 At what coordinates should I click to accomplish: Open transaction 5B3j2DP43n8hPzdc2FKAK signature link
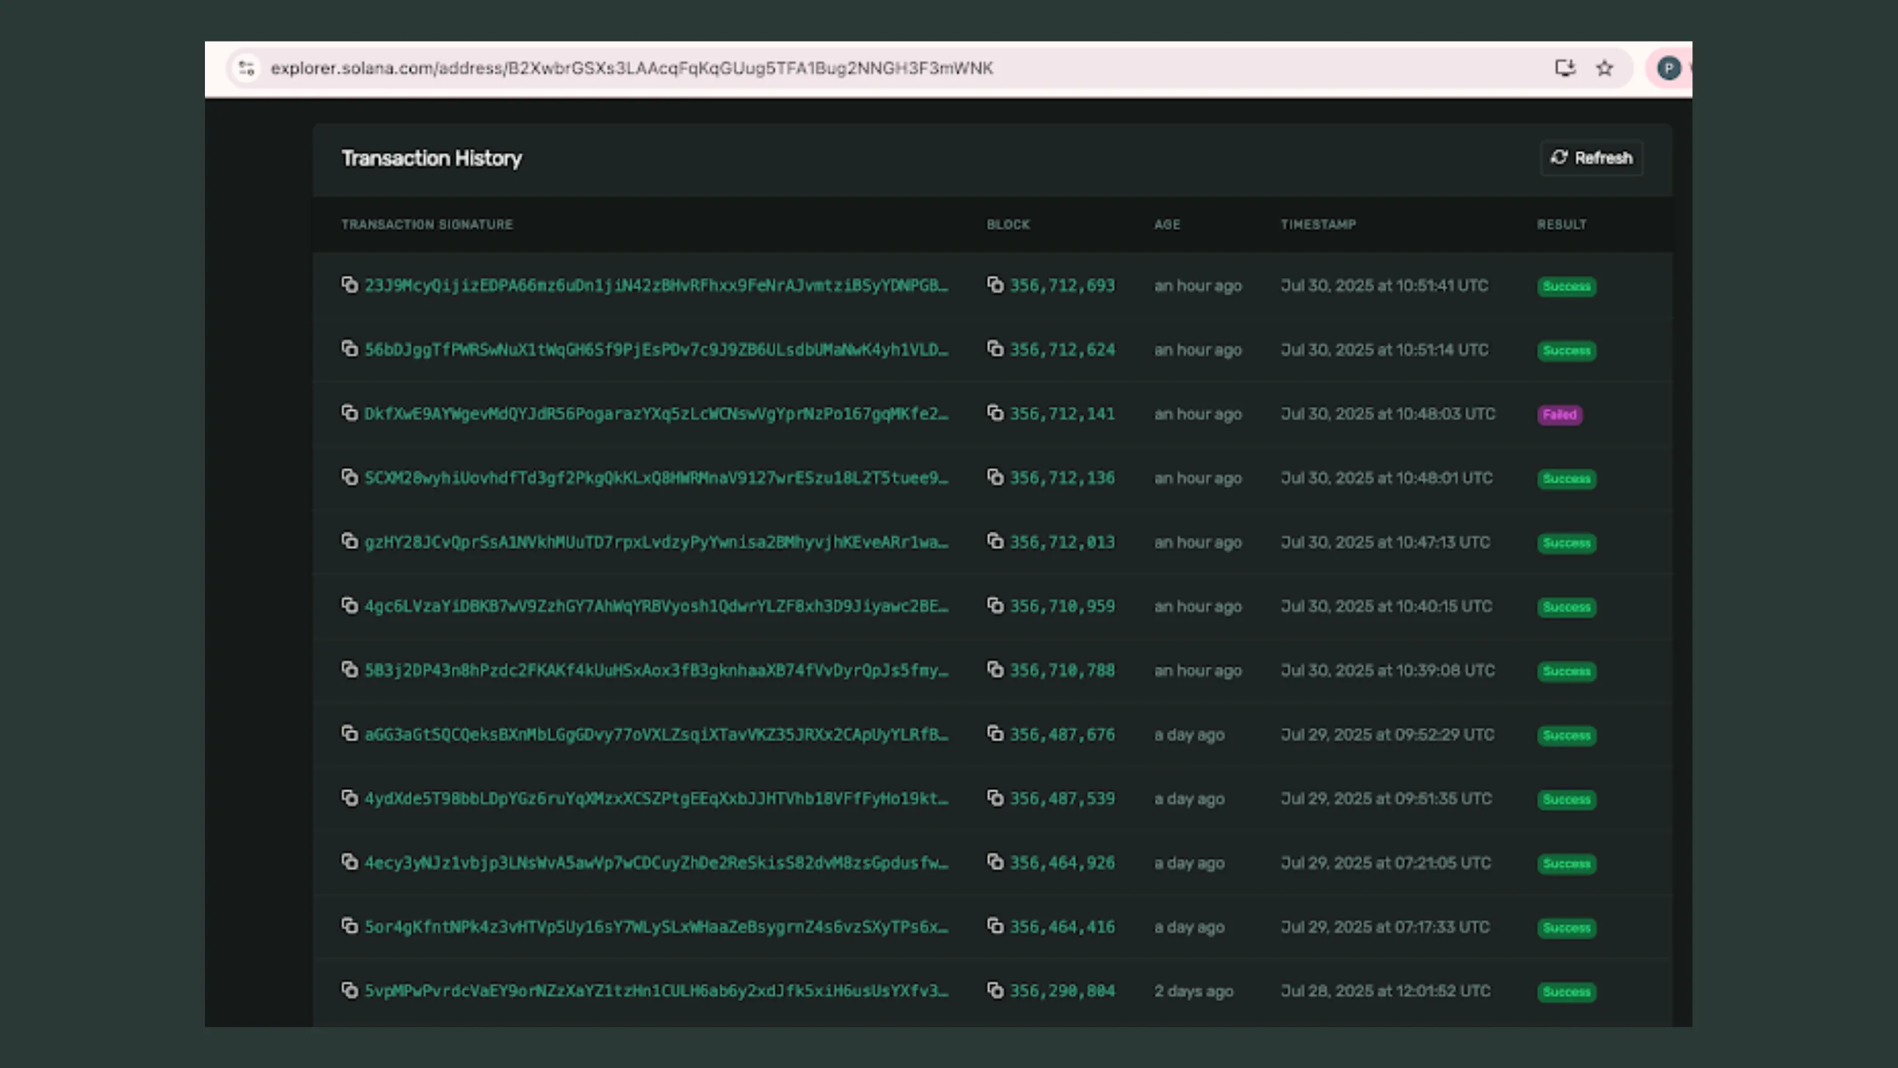coord(656,670)
